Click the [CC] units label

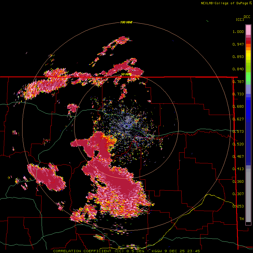[240, 19]
